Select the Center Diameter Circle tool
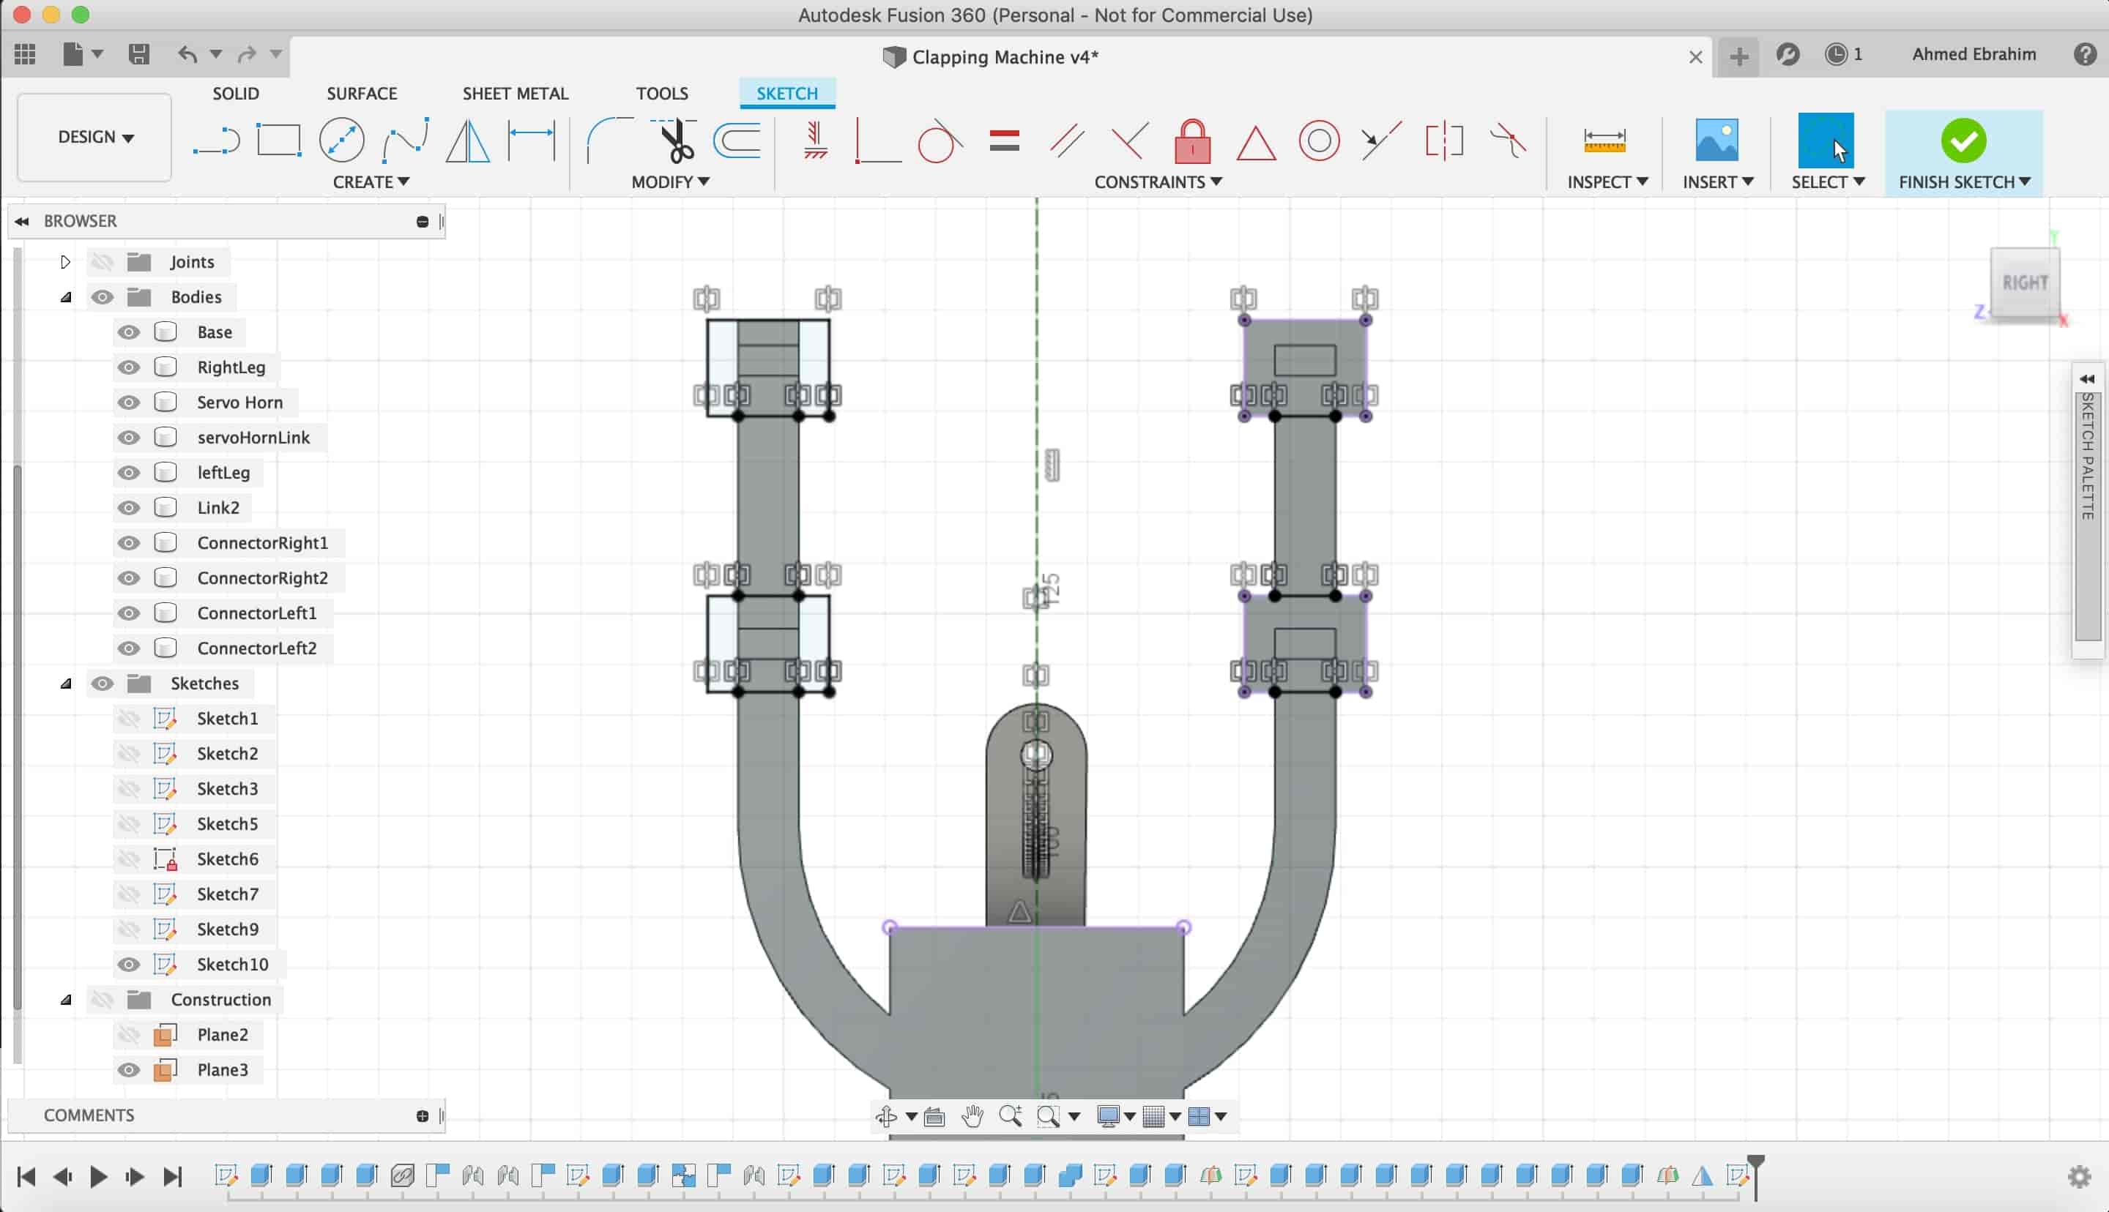The width and height of the screenshot is (2109, 1212). 341,140
